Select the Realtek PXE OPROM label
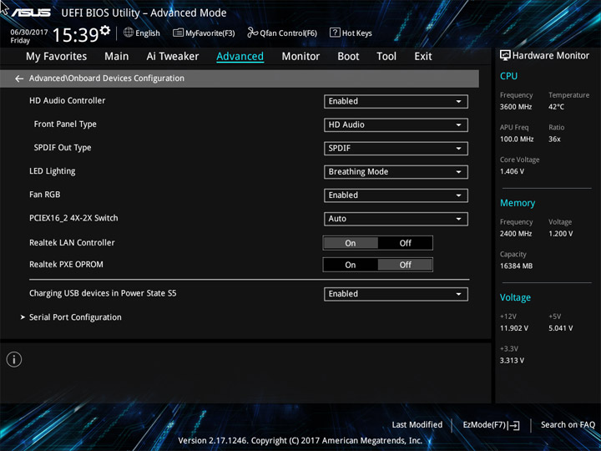The image size is (601, 451). pos(66,265)
